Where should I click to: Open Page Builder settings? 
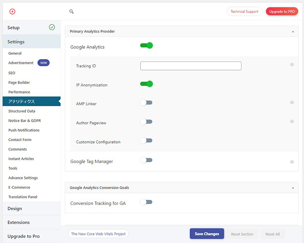[x=19, y=82]
